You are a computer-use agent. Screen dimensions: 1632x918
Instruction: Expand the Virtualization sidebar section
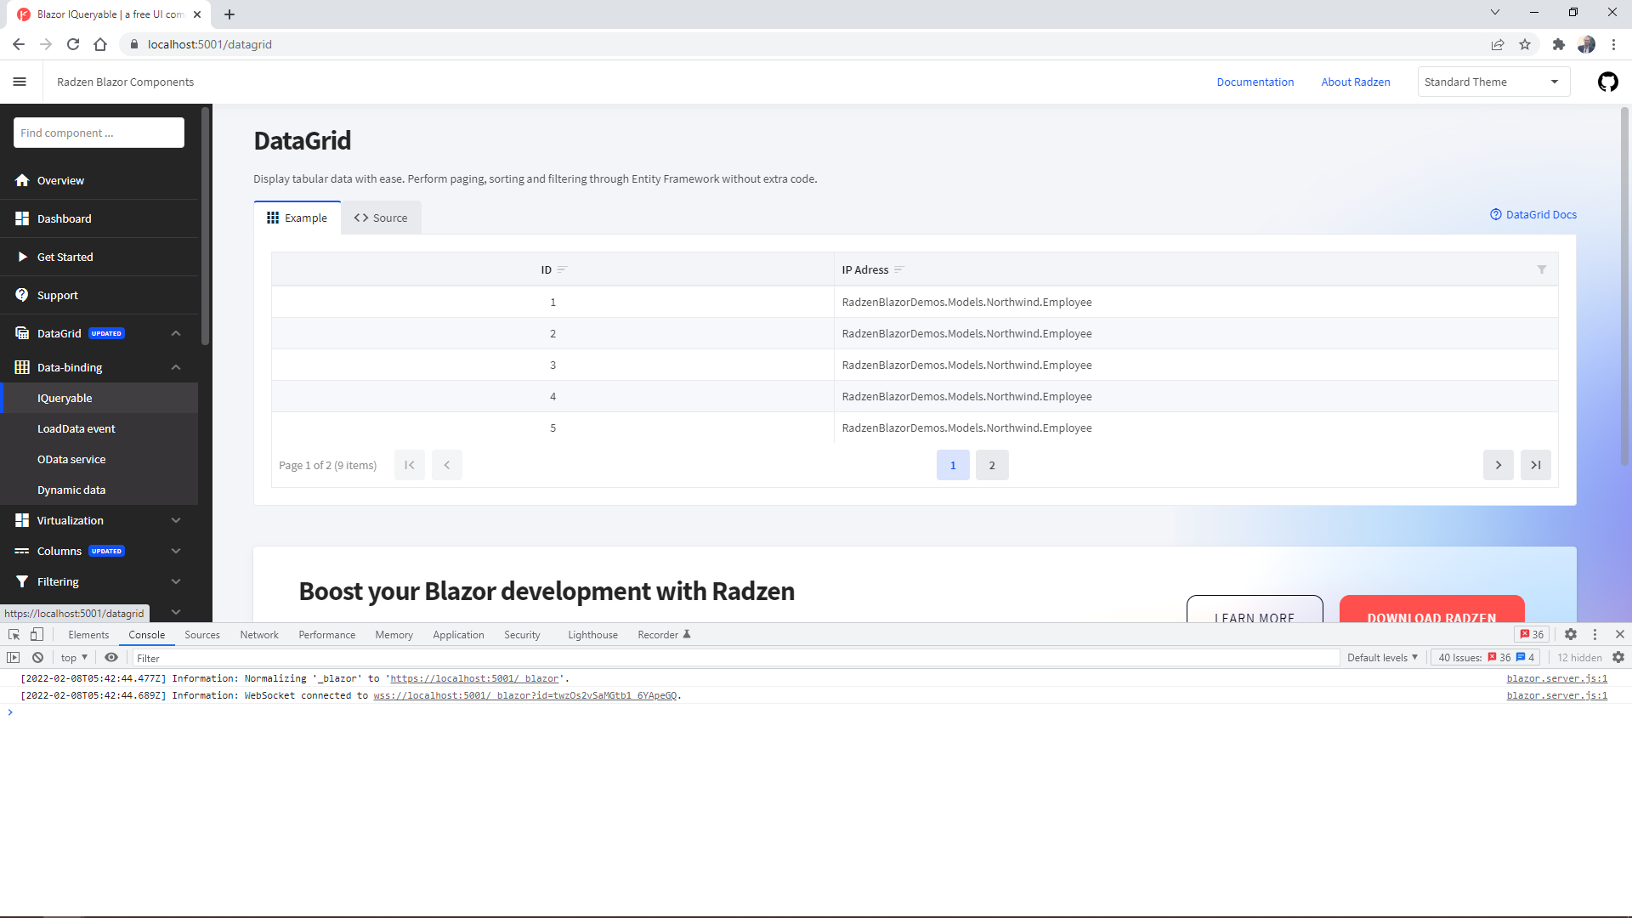[176, 520]
